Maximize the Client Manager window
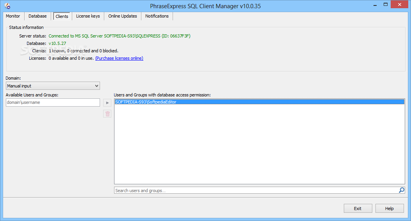The image size is (411, 221). (x=386, y=4)
